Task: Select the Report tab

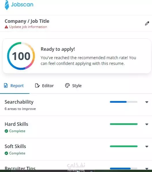Action: [x=14, y=86]
